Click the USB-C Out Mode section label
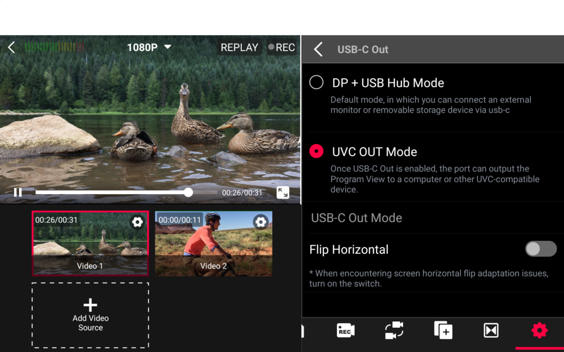564x352 pixels. 356,218
